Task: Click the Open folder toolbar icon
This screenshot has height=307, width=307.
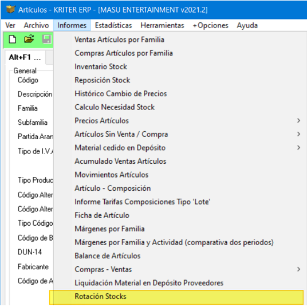Action: tap(29, 39)
